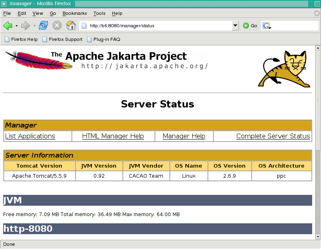Open the Edit menu
The image size is (321, 249).
click(x=22, y=13)
